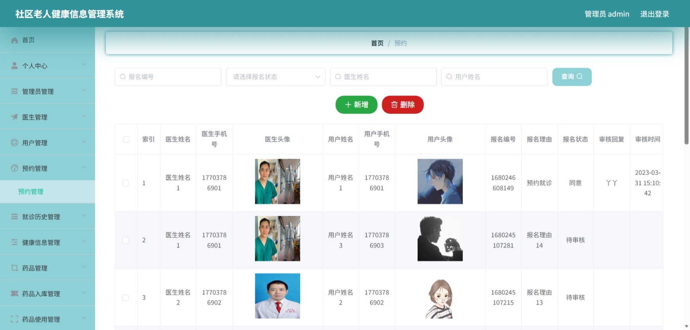Open the 首页 sidebar menu item
This screenshot has width=690, height=330.
click(x=47, y=40)
